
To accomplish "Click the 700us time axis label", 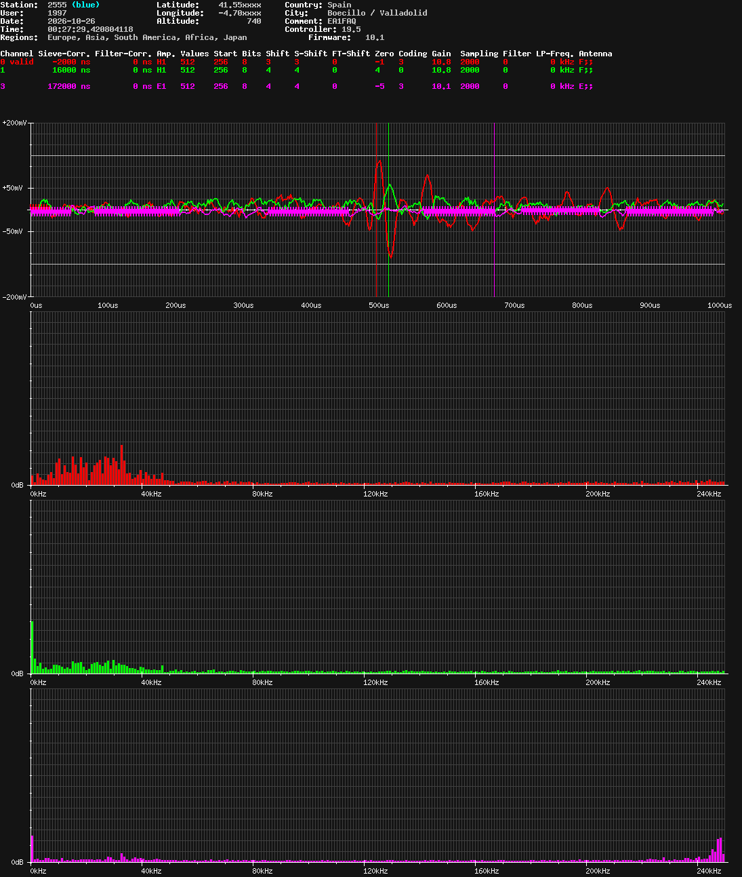I will pyautogui.click(x=514, y=305).
